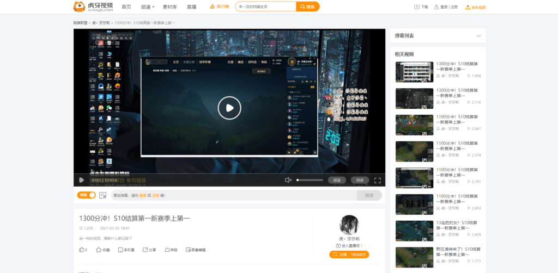Click 注册 in the page header

click(x=454, y=7)
